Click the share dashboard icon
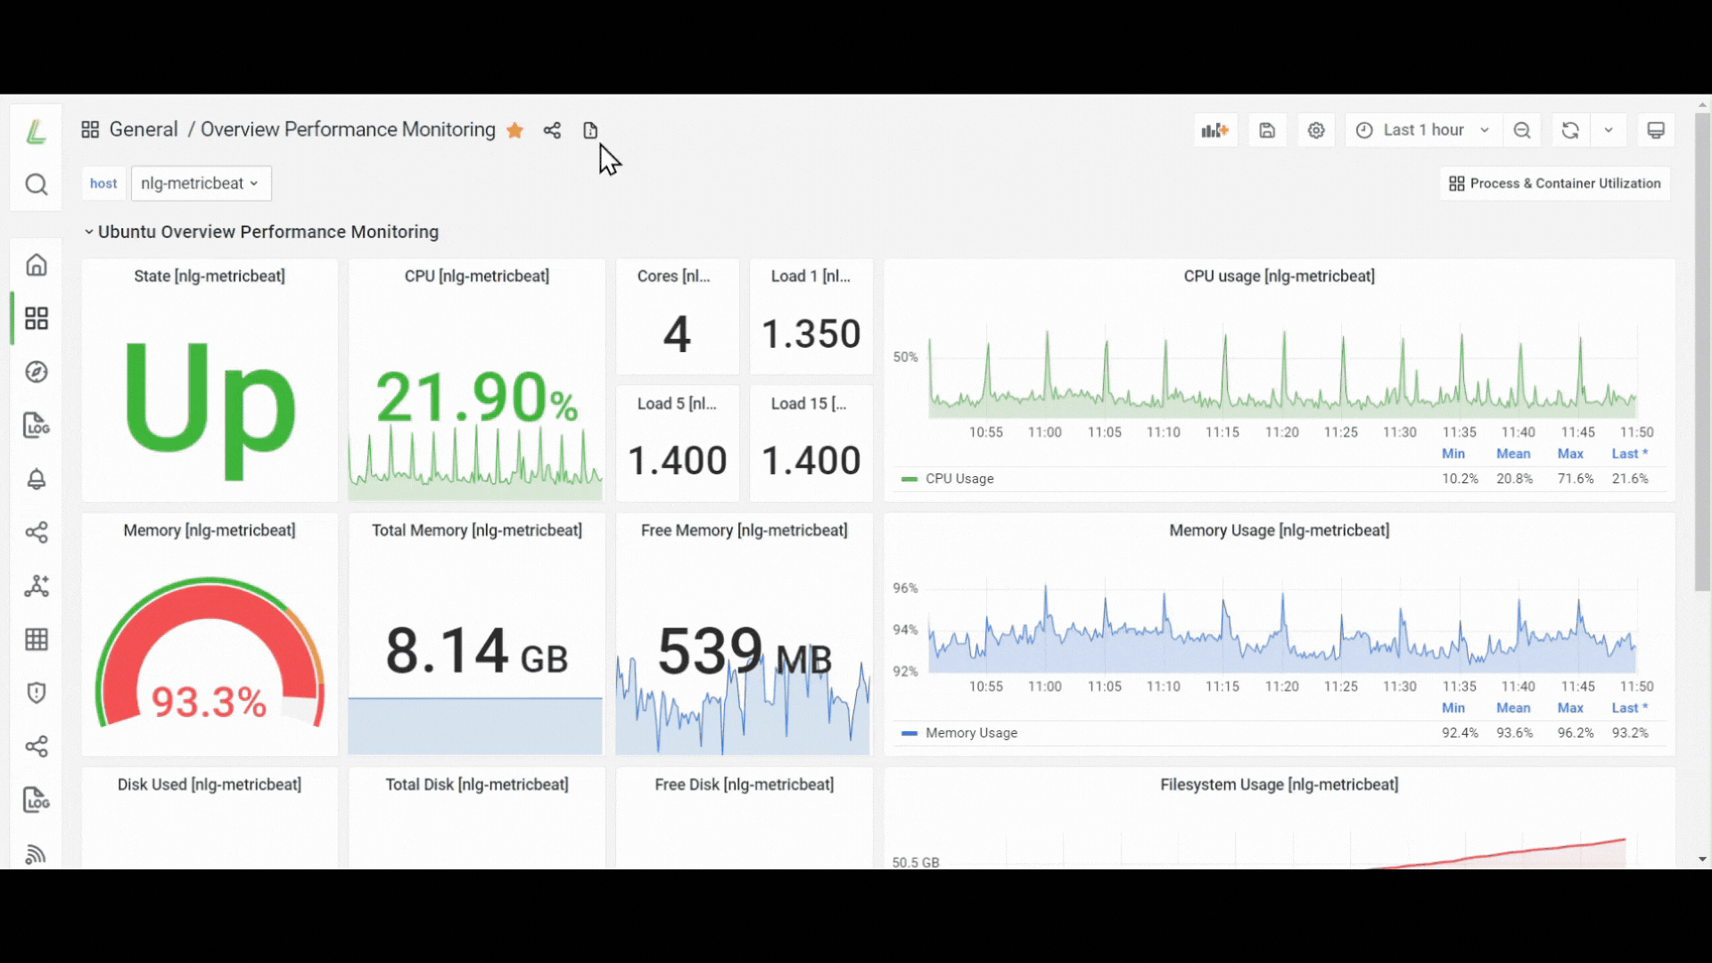1712x963 pixels. click(552, 130)
